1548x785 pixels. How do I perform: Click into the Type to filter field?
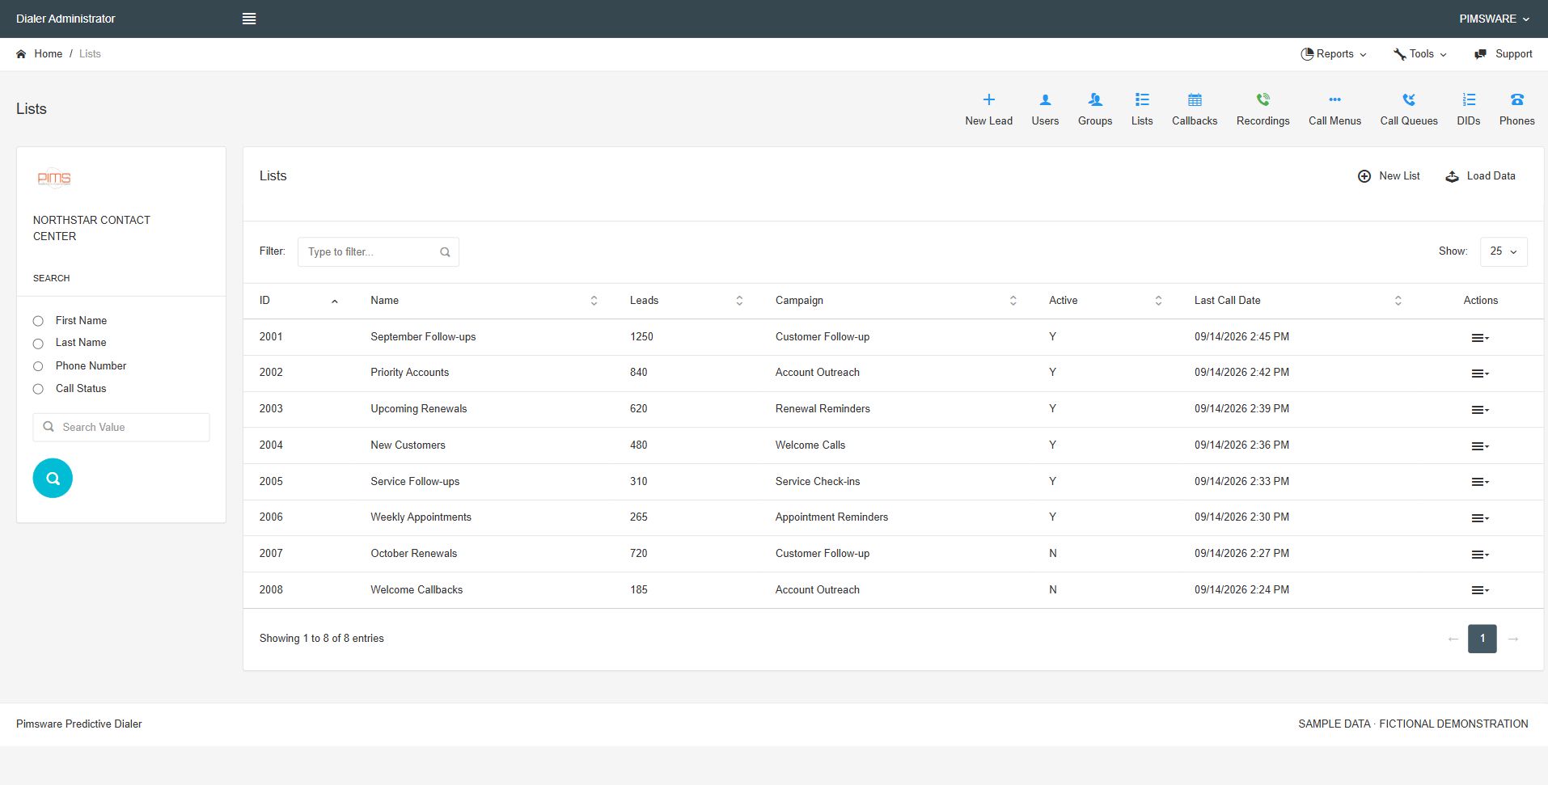pyautogui.click(x=378, y=252)
